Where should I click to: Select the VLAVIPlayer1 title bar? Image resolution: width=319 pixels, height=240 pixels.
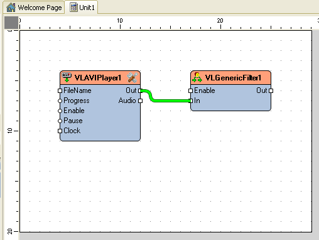point(100,78)
